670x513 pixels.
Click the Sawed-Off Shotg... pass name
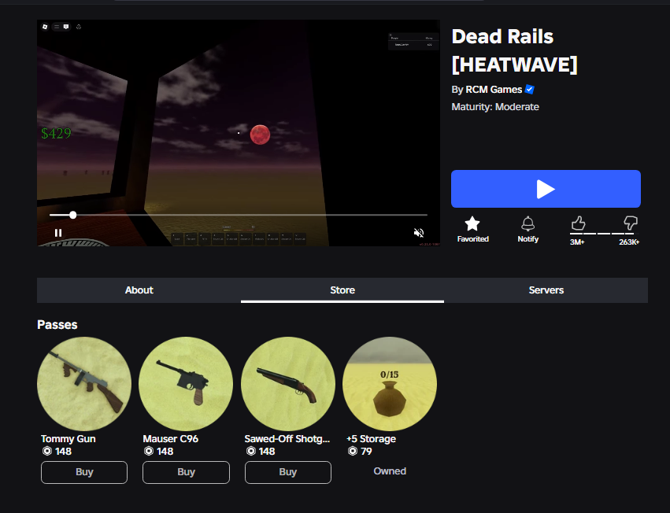[x=287, y=439]
